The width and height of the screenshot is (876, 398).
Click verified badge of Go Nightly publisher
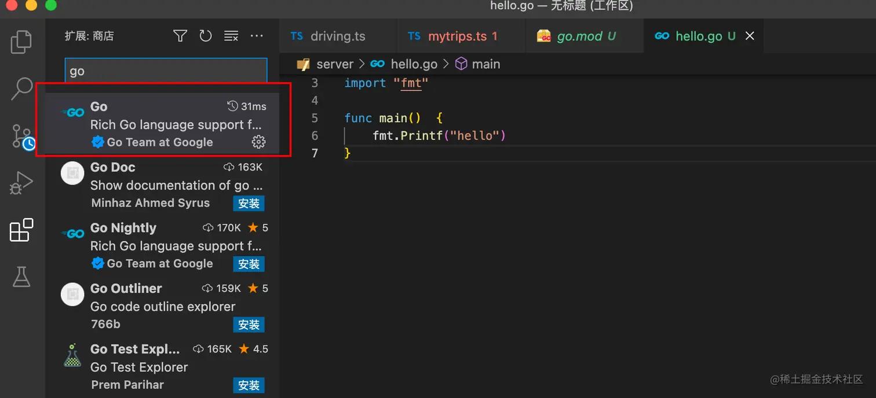coord(98,263)
